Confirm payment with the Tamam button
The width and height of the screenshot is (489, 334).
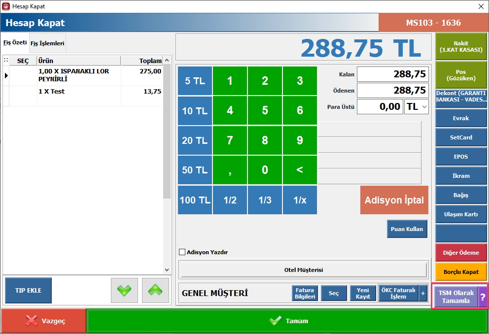(287, 321)
